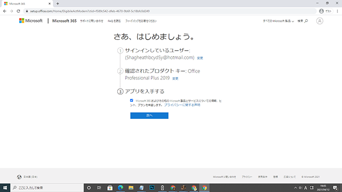Click 変更 link next to the email address
This screenshot has width=342, height=192.
click(200, 58)
